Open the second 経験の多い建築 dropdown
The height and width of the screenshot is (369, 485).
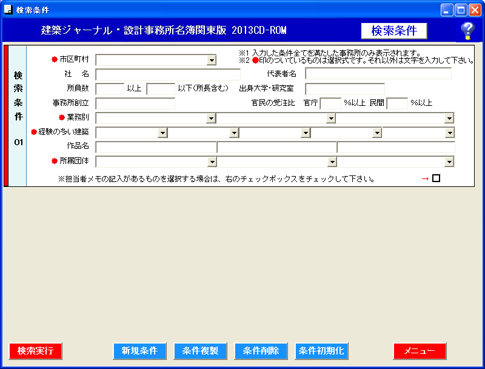[x=234, y=132]
